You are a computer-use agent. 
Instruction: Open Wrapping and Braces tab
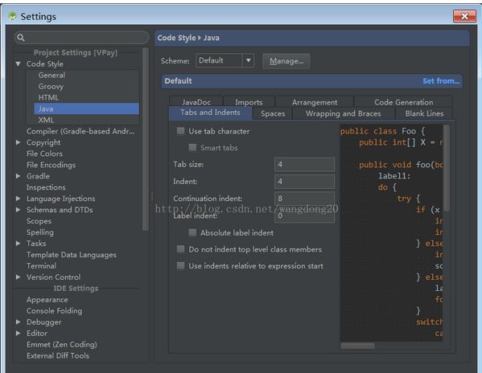click(344, 113)
